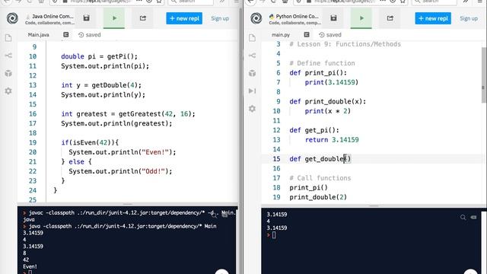Clear the Python console with the eraser icon
Image resolution: width=487 pixels, height=274 pixels.
473,217
